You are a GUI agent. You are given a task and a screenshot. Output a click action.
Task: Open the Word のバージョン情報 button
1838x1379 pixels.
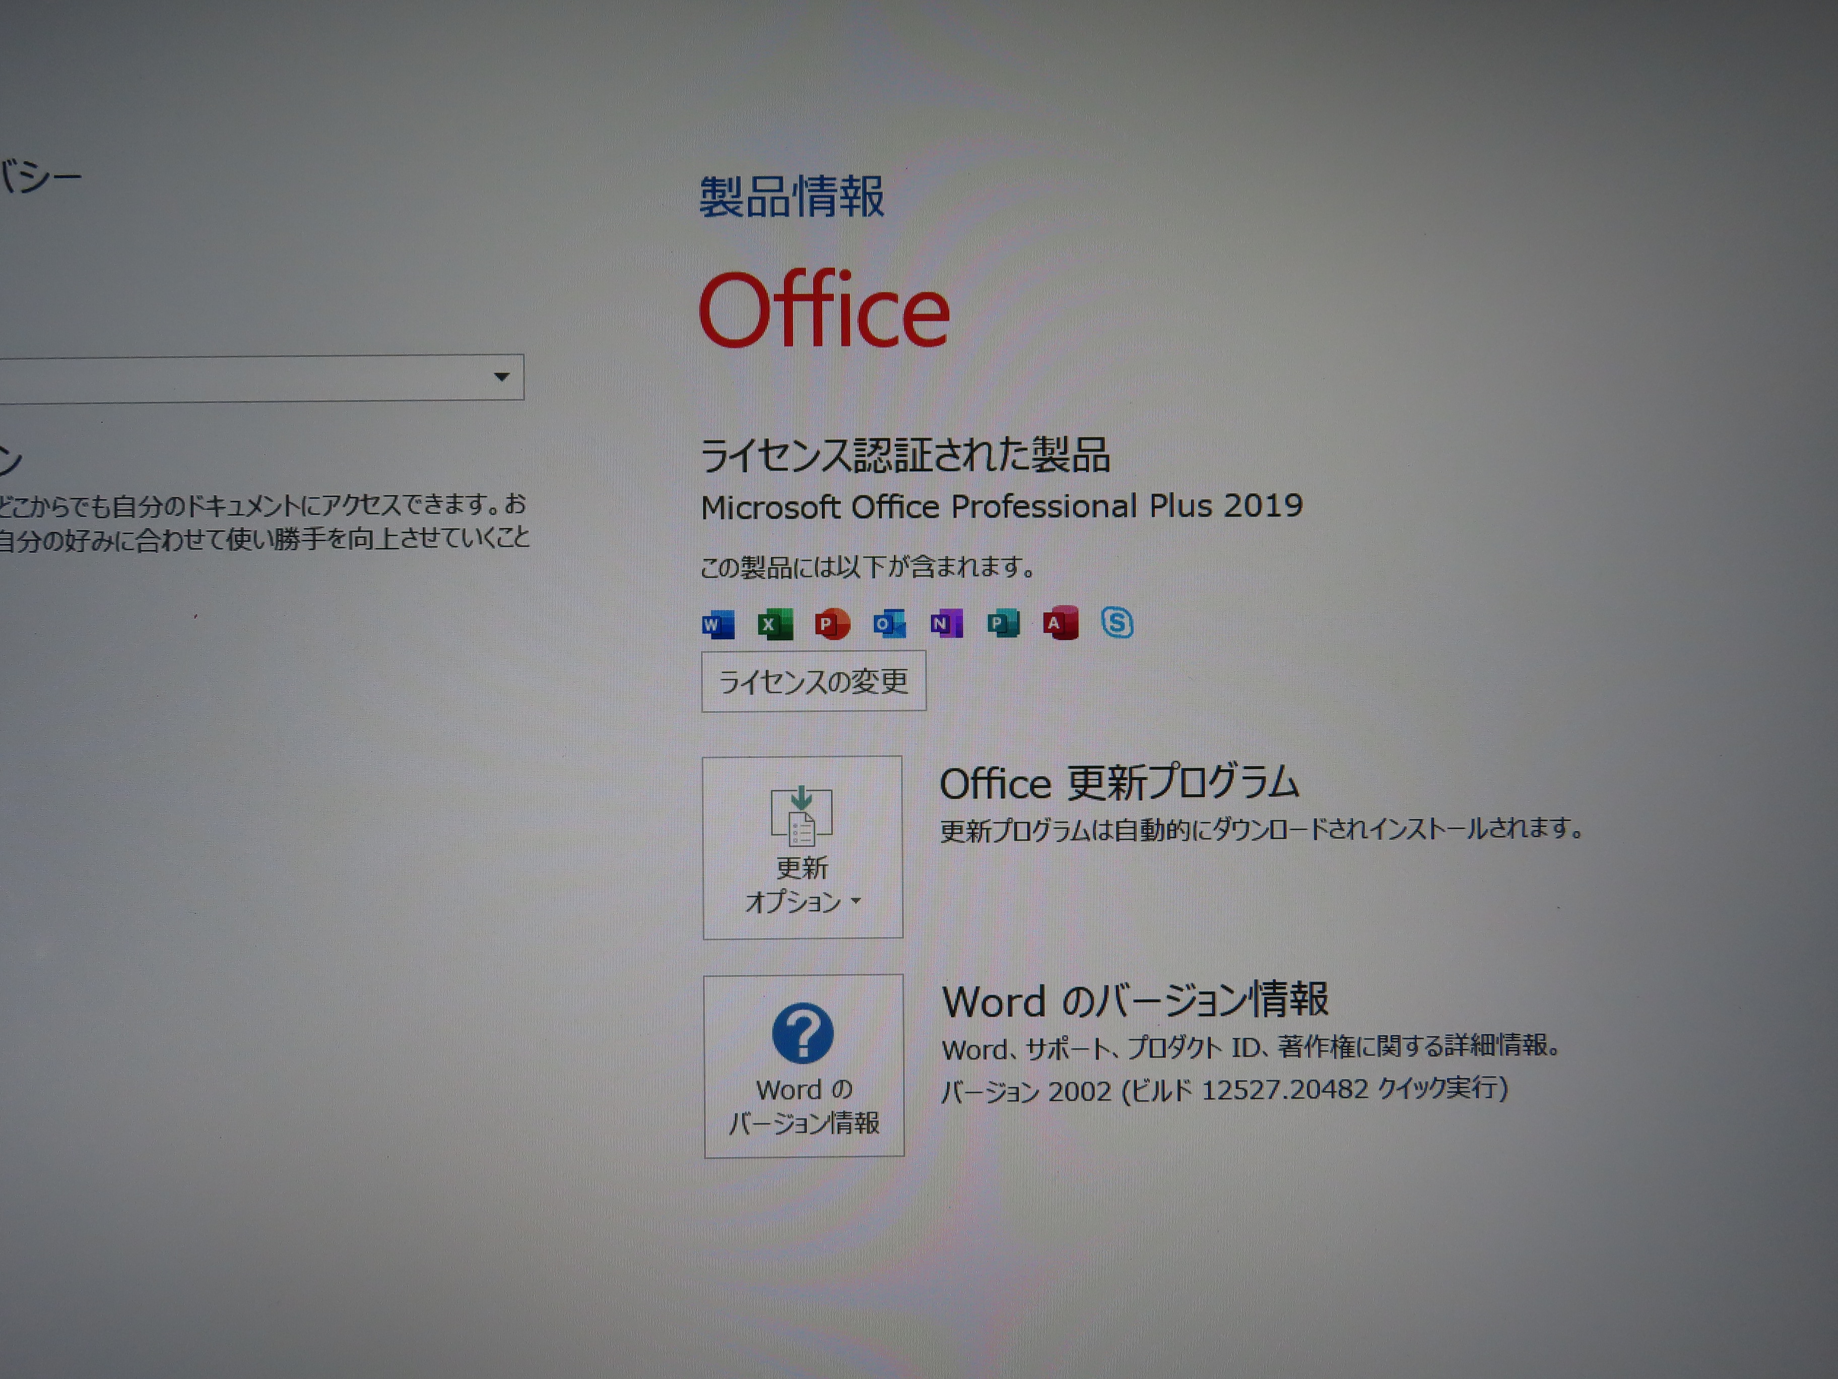pos(804,1065)
